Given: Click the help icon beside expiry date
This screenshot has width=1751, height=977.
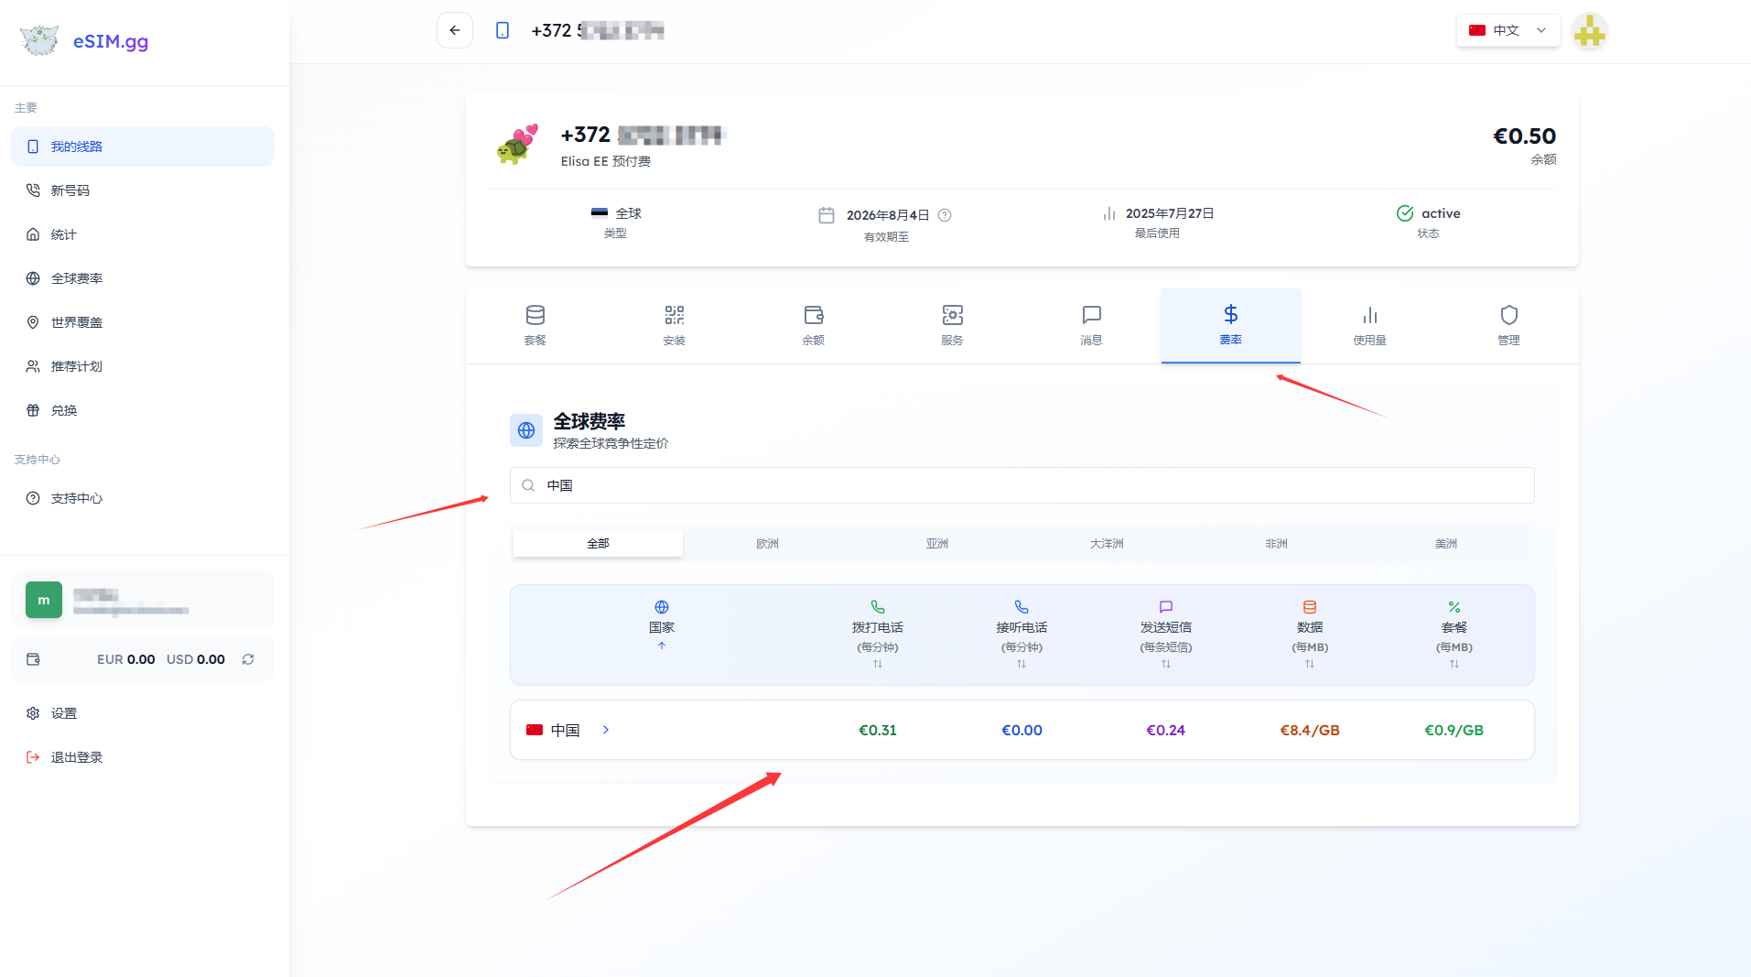Looking at the screenshot, I should pyautogui.click(x=946, y=215).
